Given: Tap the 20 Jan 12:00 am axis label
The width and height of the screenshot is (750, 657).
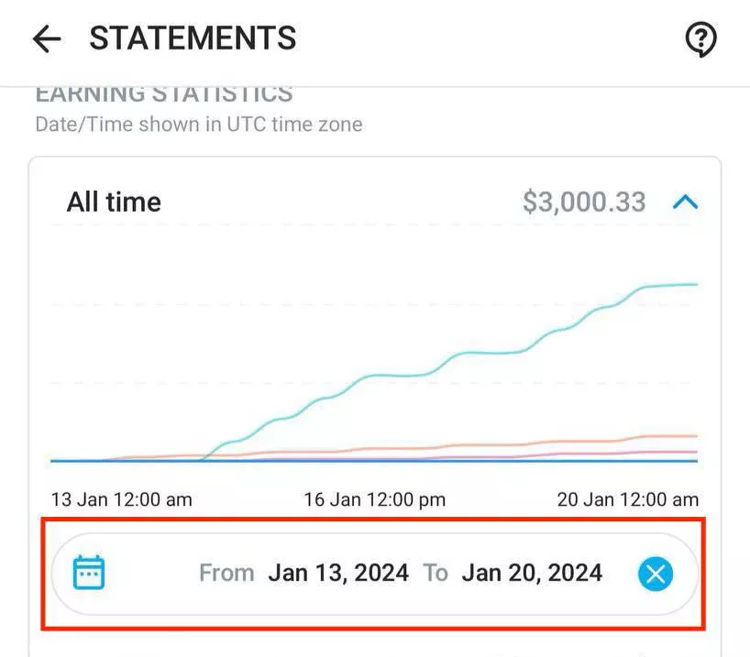Looking at the screenshot, I should pyautogui.click(x=627, y=499).
